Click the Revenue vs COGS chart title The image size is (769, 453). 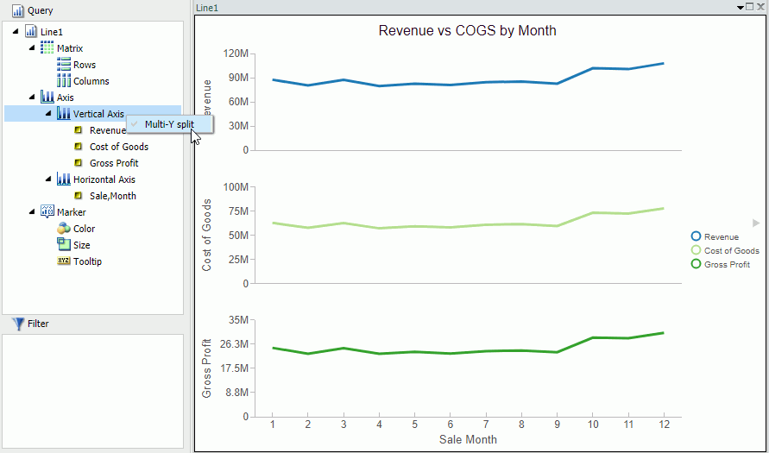coord(467,31)
